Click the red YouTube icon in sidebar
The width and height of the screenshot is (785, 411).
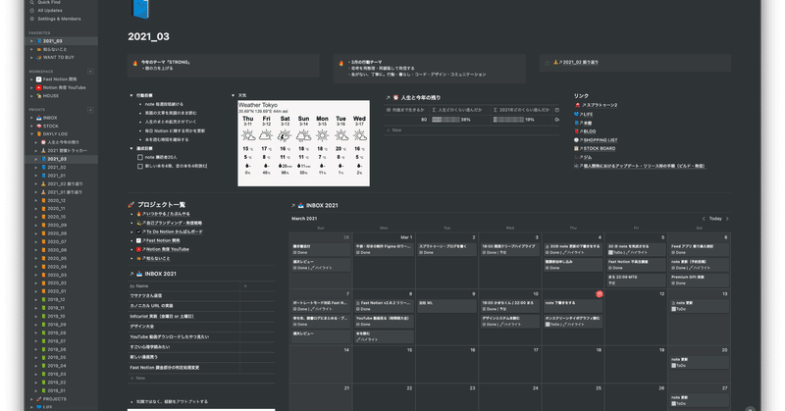(39, 87)
